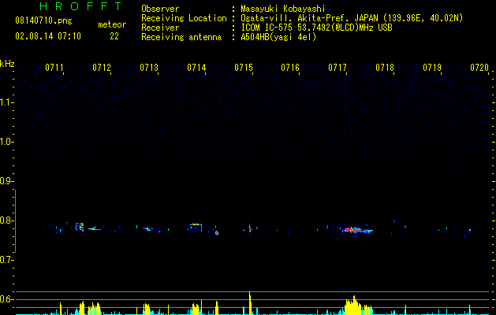Click the yellow intensity peak cluster after 0717
Viewport: 496px width, 315px height.
357,306
